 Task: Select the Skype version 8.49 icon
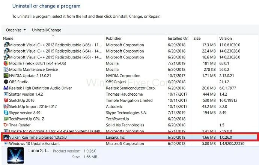pos(6,112)
